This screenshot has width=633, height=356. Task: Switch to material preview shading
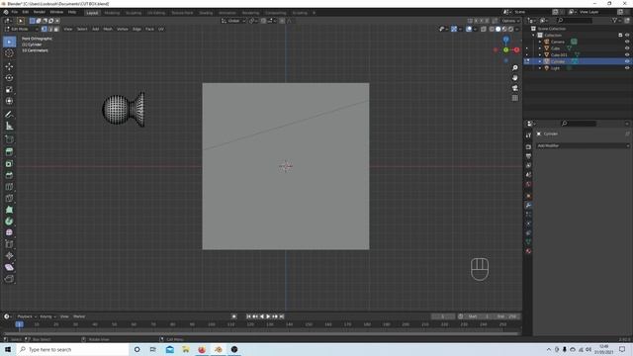504,29
